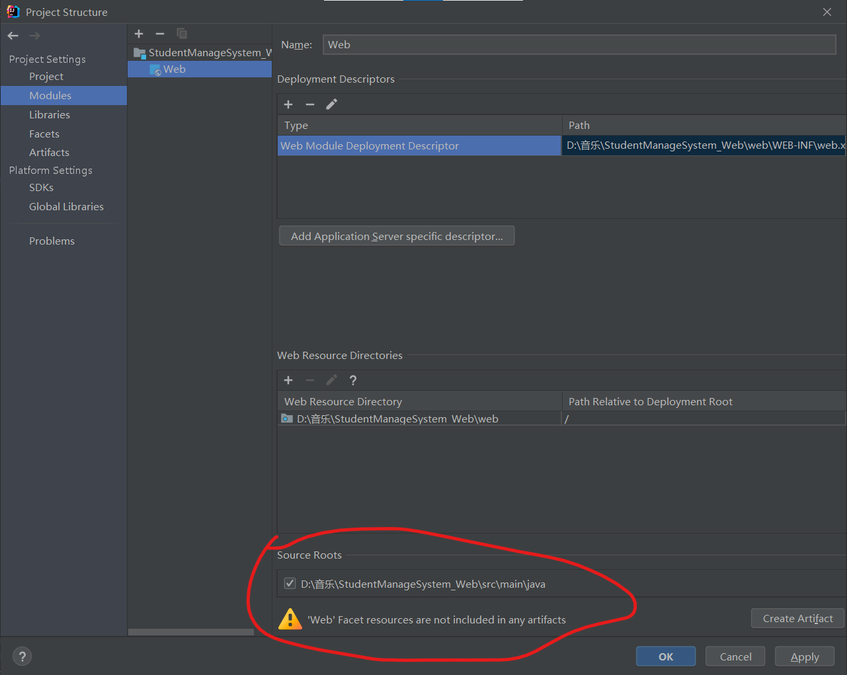This screenshot has height=675, width=847.
Task: Focus the Name input field
Action: tap(579, 45)
